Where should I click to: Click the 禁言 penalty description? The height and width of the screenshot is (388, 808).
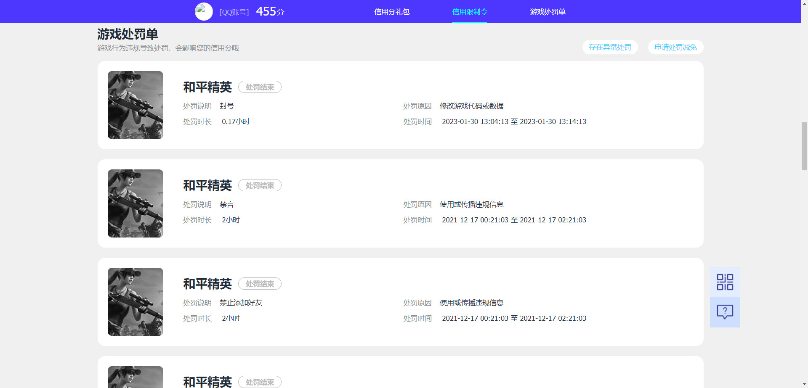click(x=227, y=204)
